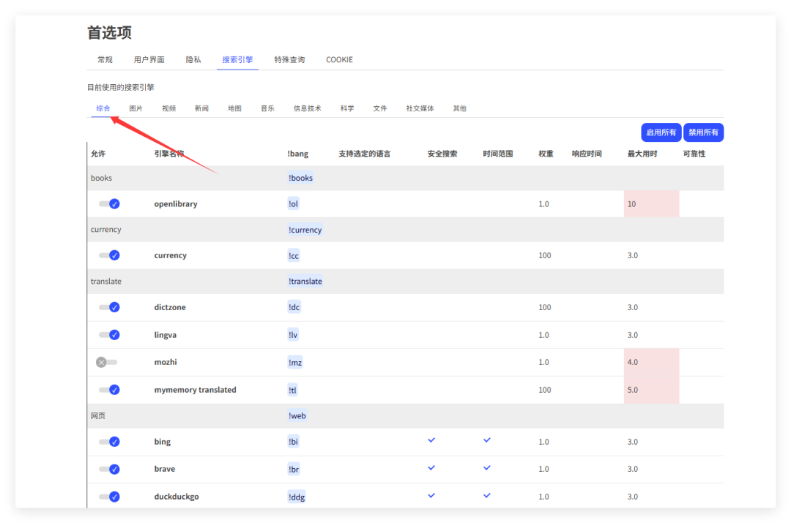Click the !ddg bang shortcut
The image size is (791, 523).
(297, 496)
